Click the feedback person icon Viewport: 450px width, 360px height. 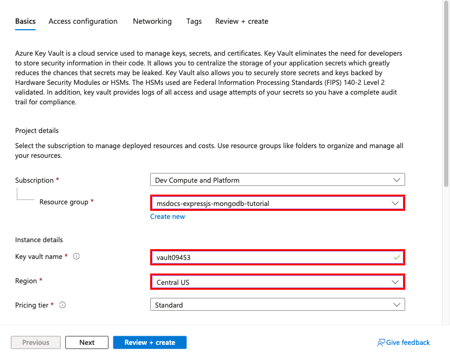pos(381,343)
